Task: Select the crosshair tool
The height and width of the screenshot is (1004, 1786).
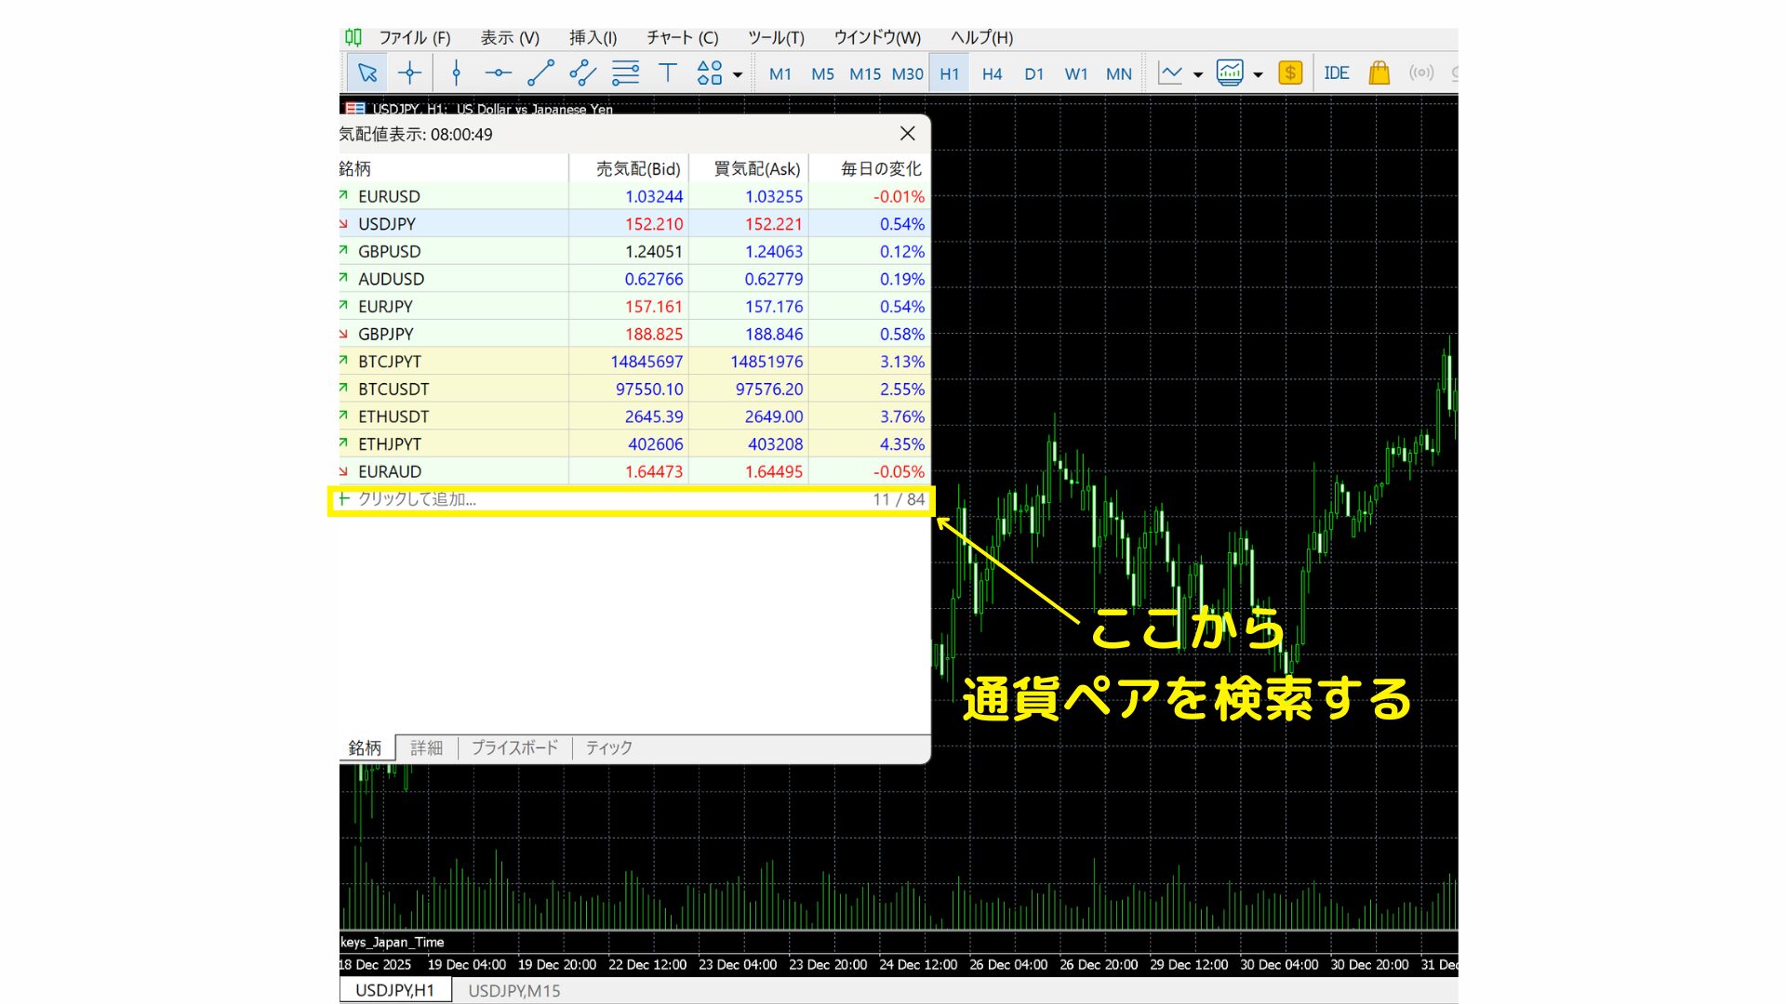Action: 409,72
